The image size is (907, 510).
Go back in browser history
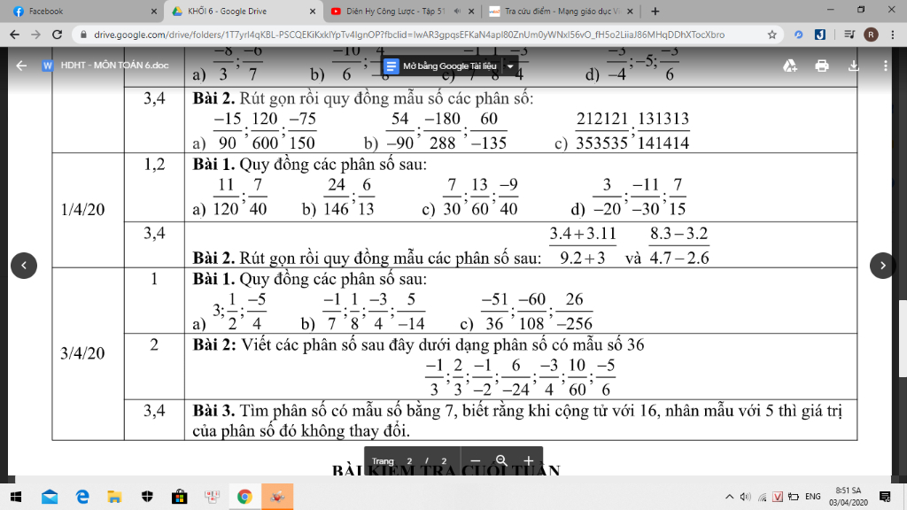coord(14,35)
